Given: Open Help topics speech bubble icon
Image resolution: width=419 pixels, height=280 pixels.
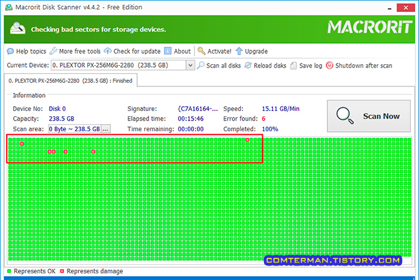Looking at the screenshot, I should (x=10, y=51).
